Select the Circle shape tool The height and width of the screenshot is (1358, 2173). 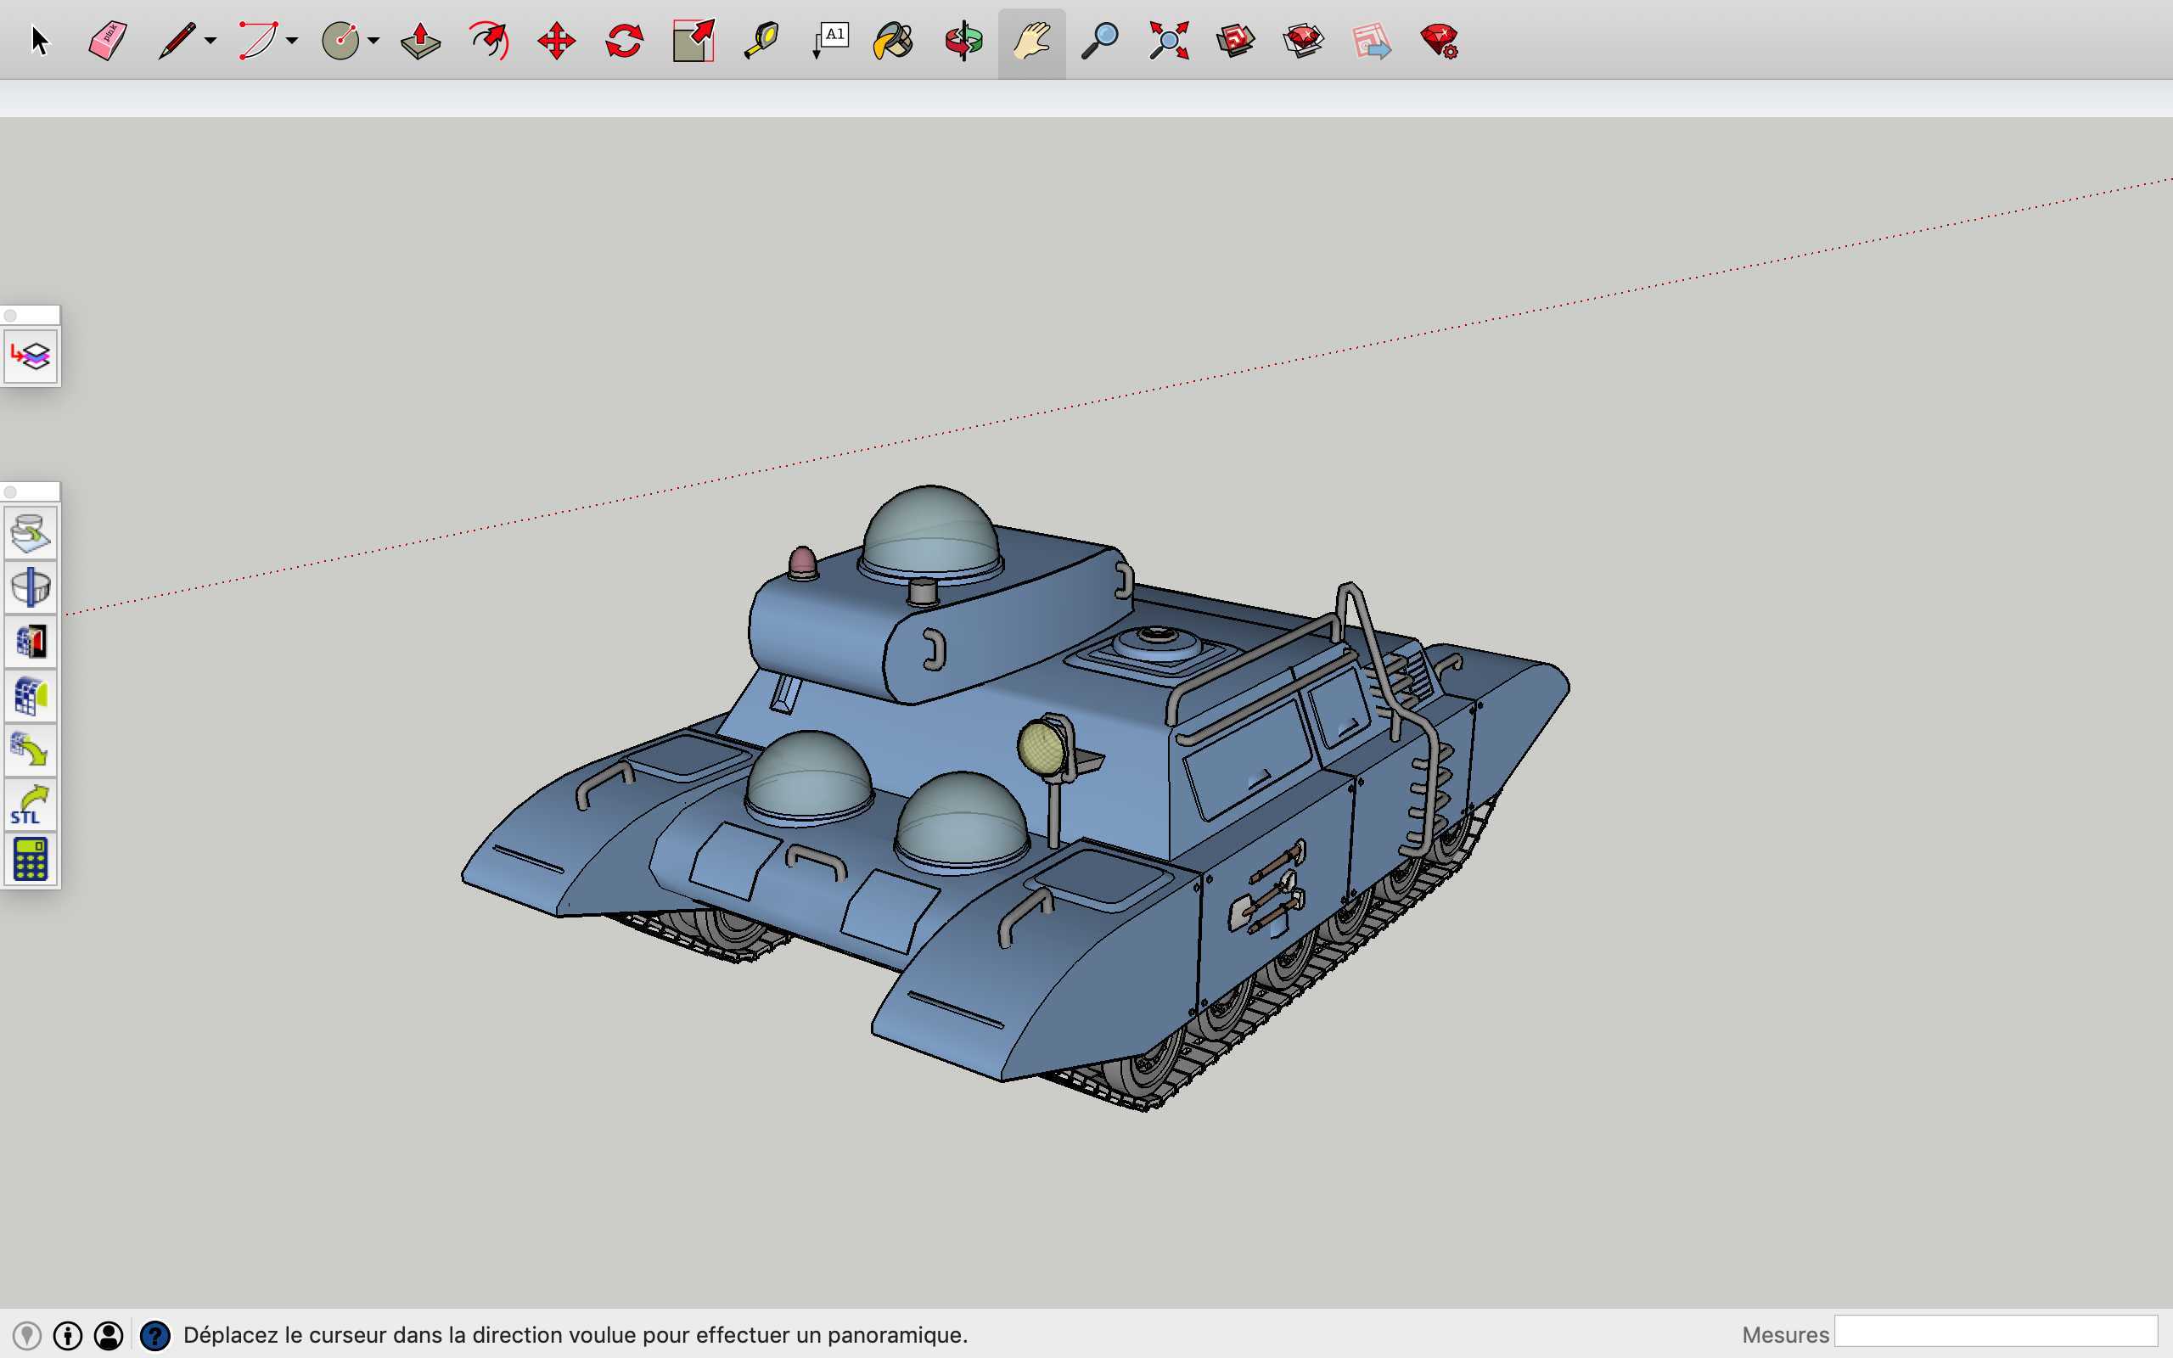pos(340,41)
